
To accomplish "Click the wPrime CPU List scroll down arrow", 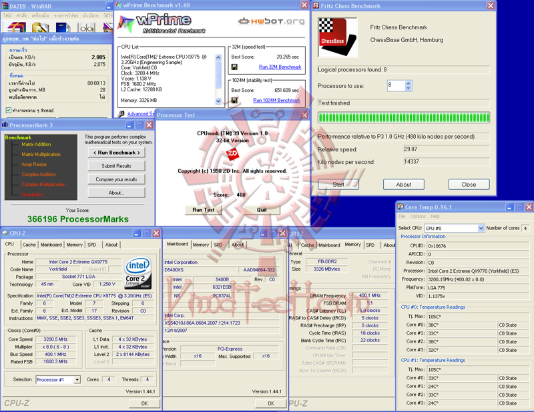I will (x=218, y=101).
